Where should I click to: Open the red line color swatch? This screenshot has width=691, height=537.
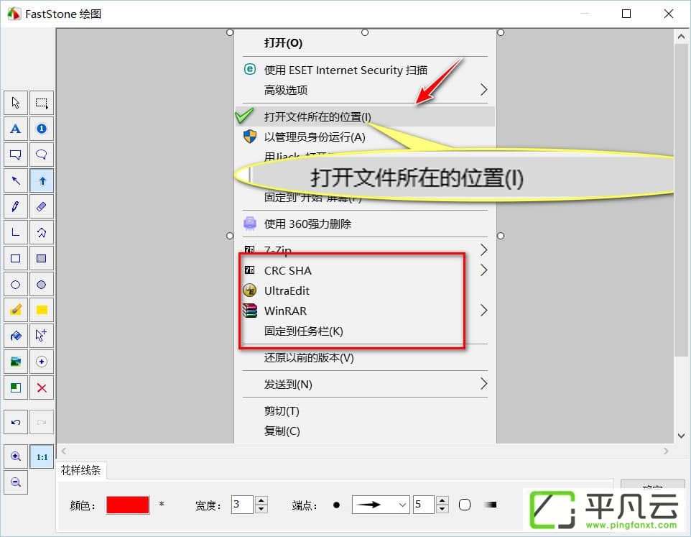pos(127,505)
